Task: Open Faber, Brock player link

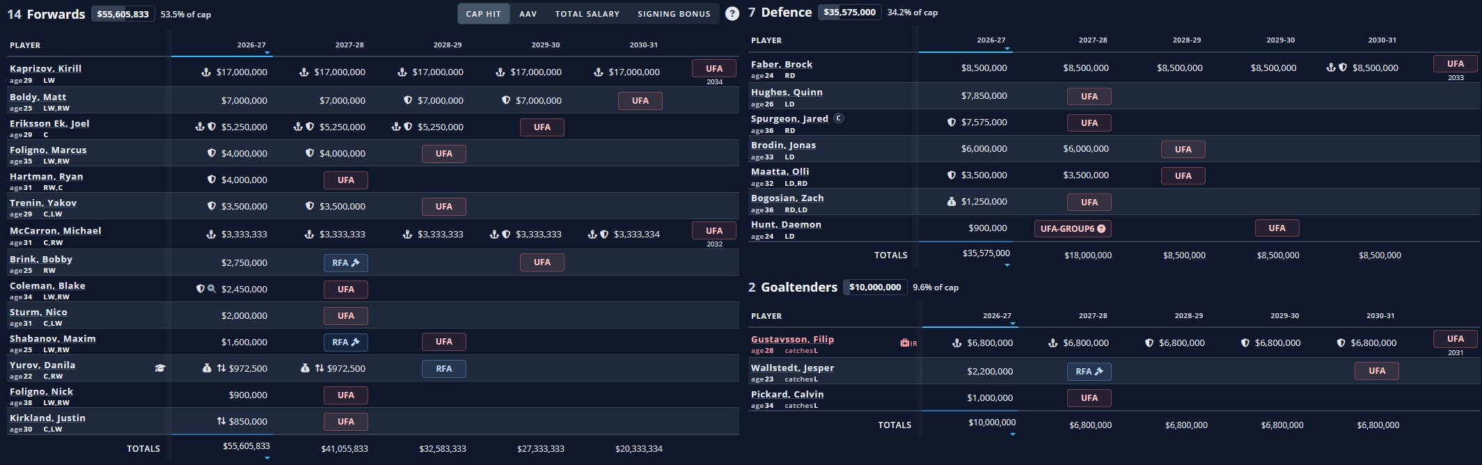Action: 782,64
